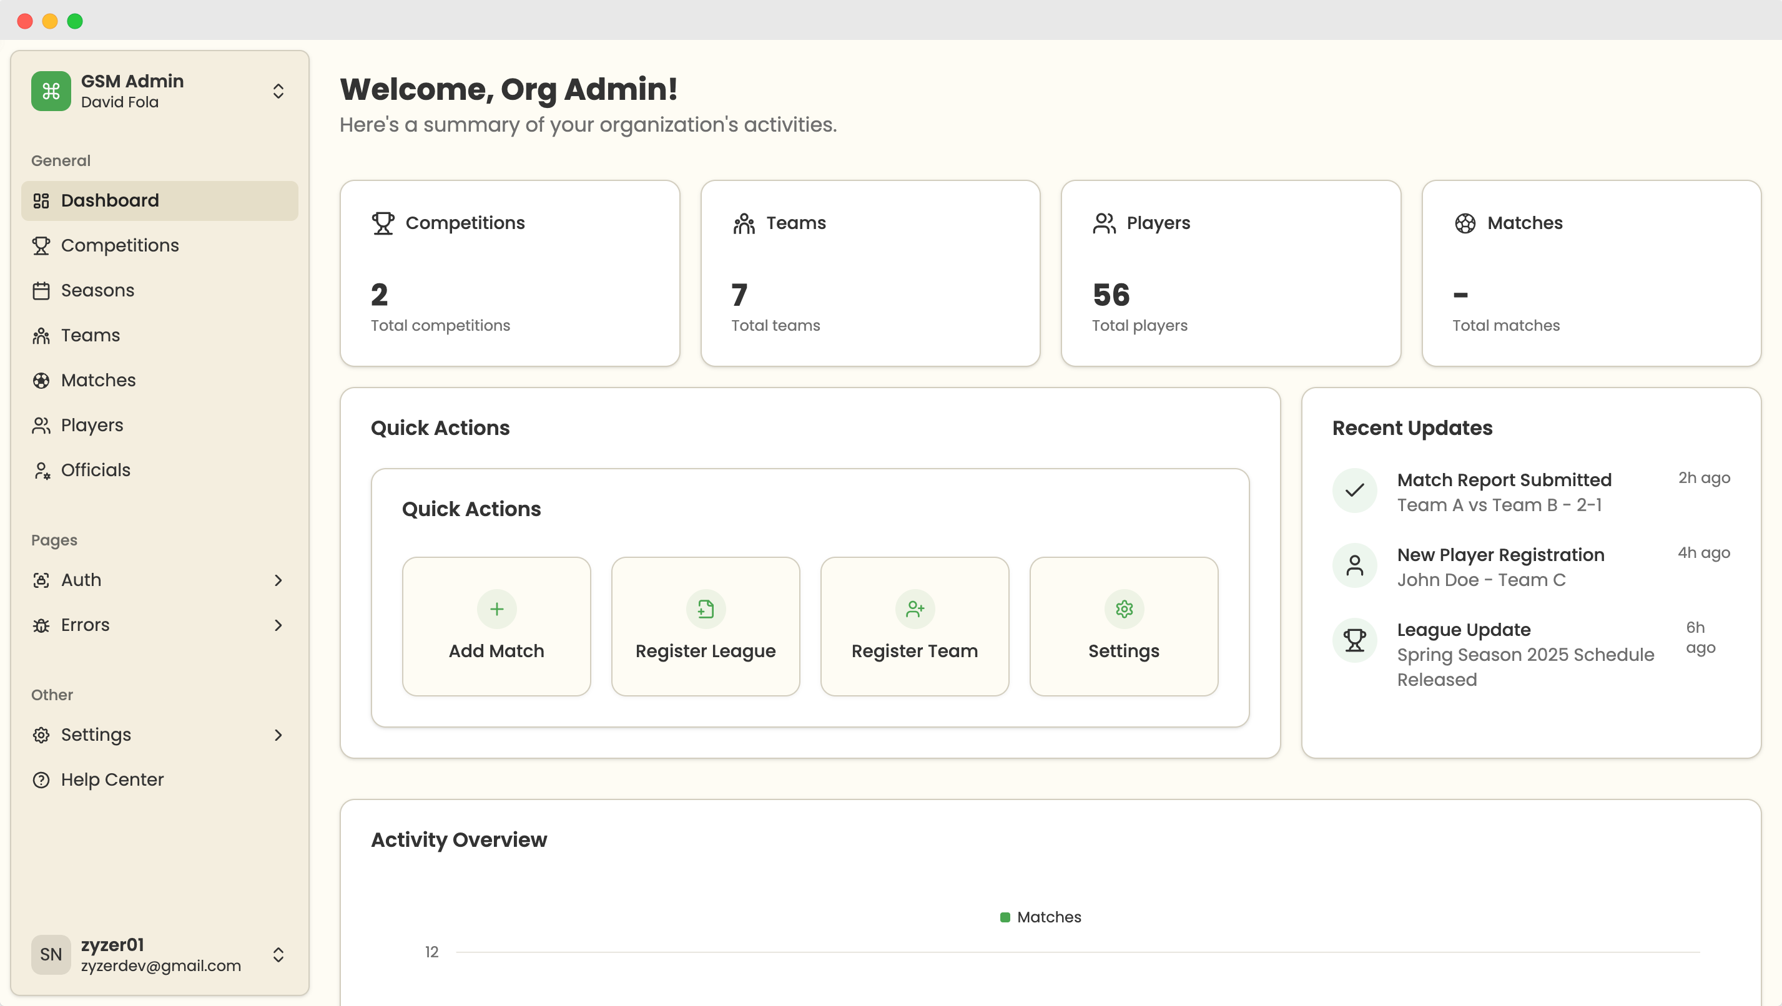Screen dimensions: 1782x1006
Task: Expand the sidebar Settings submenu
Action: point(278,735)
